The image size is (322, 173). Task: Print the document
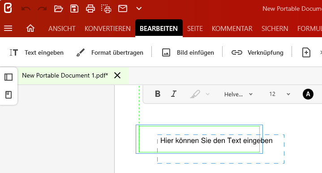pyautogui.click(x=90, y=9)
